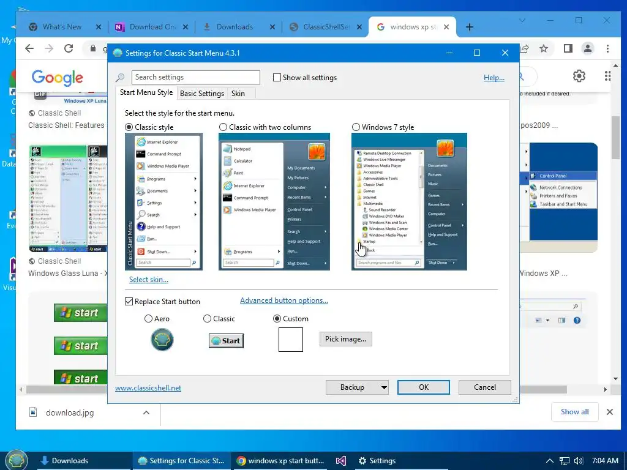
Task: Click the Chrome page horizontal scrollbar
Action: pos(296,389)
